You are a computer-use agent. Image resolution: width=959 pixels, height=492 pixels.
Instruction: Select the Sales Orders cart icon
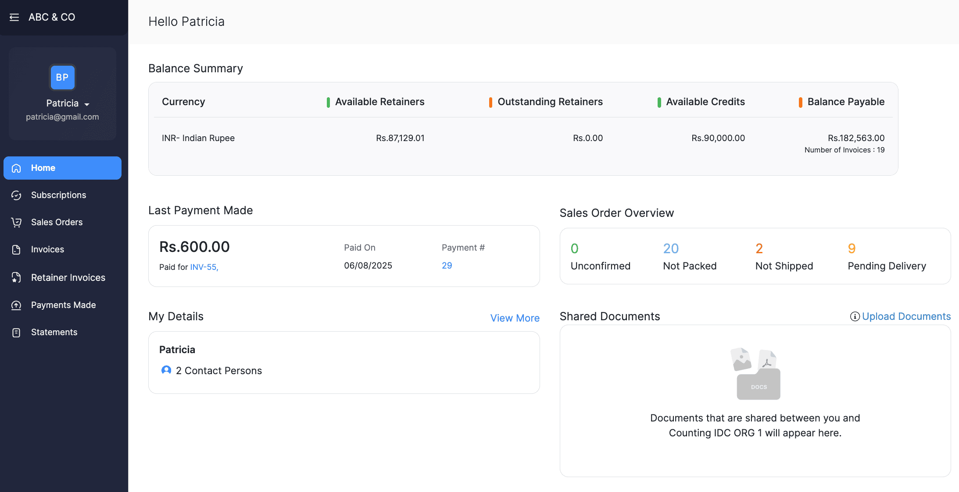point(16,222)
